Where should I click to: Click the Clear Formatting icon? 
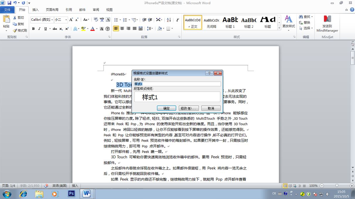96,20
